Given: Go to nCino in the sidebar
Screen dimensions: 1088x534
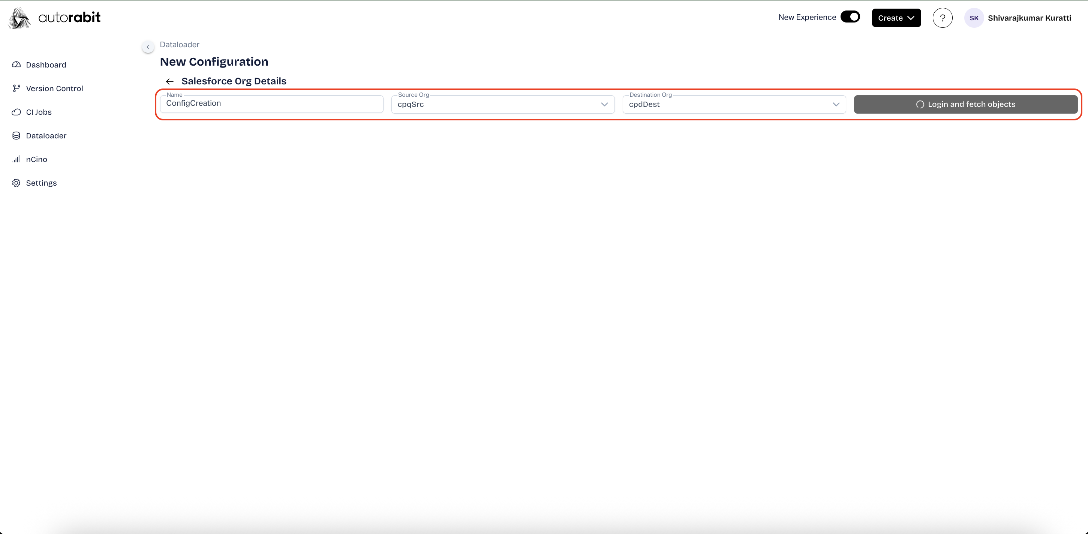Looking at the screenshot, I should 37,159.
